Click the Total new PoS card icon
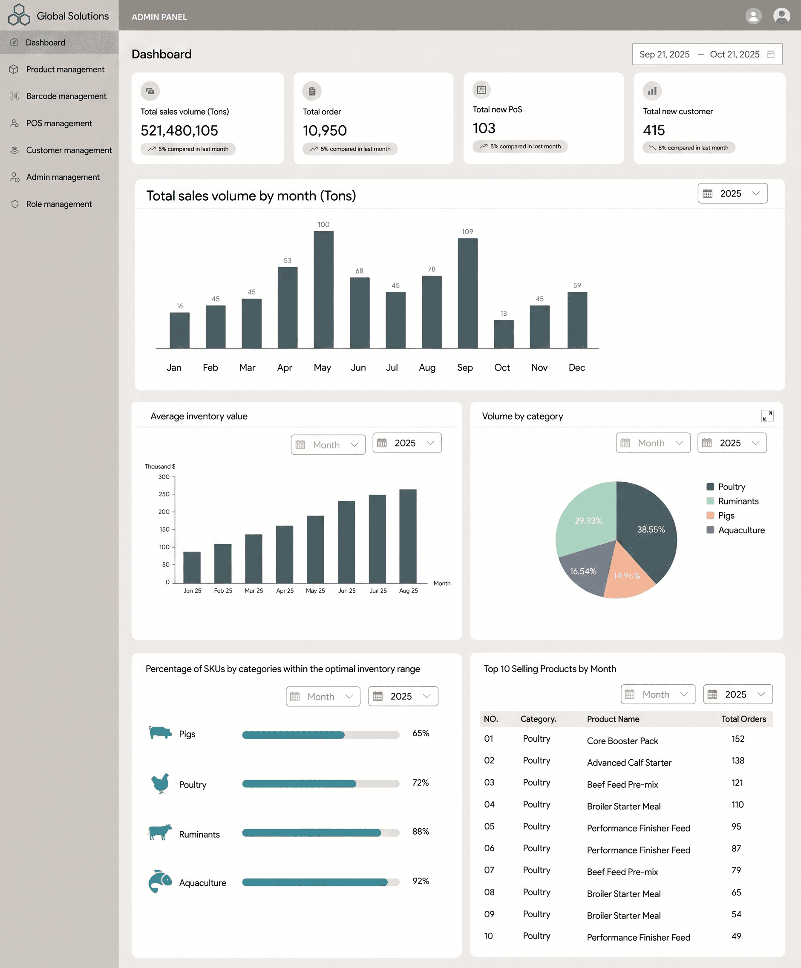 coord(481,89)
